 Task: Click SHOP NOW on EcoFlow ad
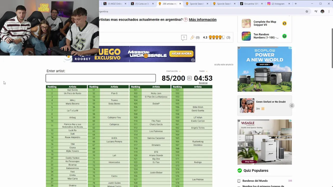coord(265,64)
